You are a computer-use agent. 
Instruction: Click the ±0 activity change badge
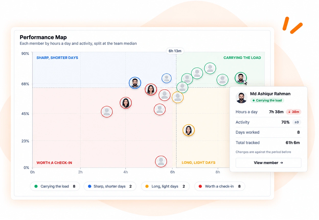coord(297,122)
